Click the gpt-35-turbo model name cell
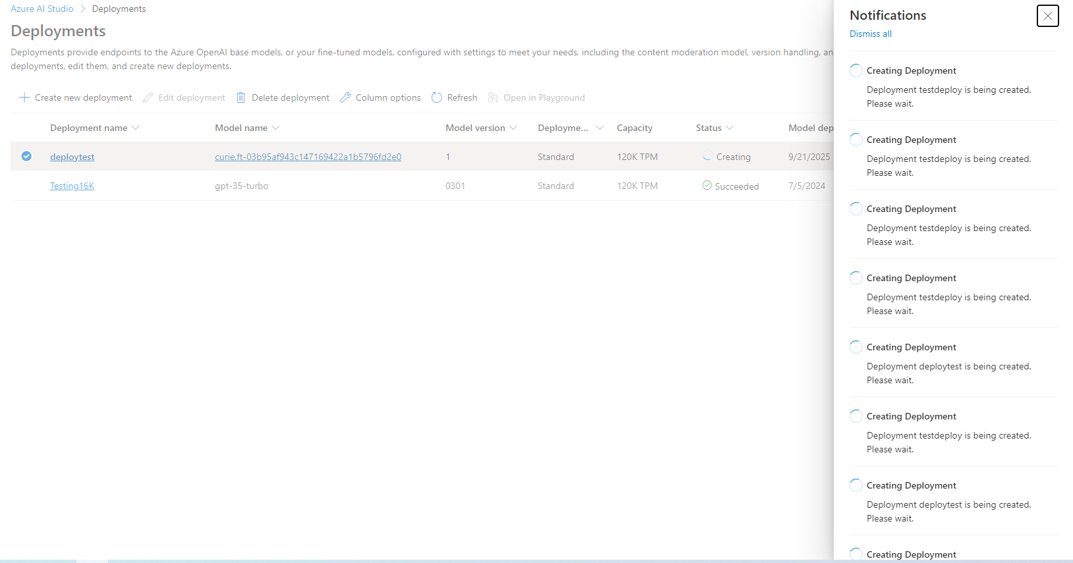Screen dimensions: 1073x563 [241, 186]
